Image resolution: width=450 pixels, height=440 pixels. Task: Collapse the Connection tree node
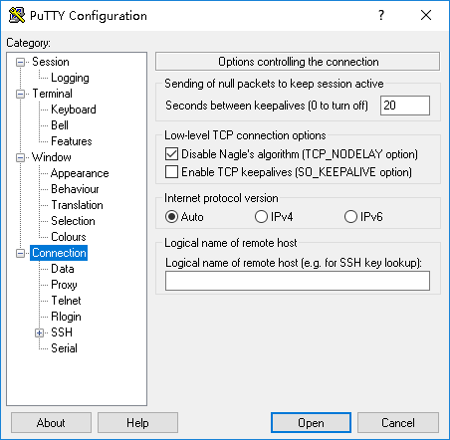[x=21, y=253]
